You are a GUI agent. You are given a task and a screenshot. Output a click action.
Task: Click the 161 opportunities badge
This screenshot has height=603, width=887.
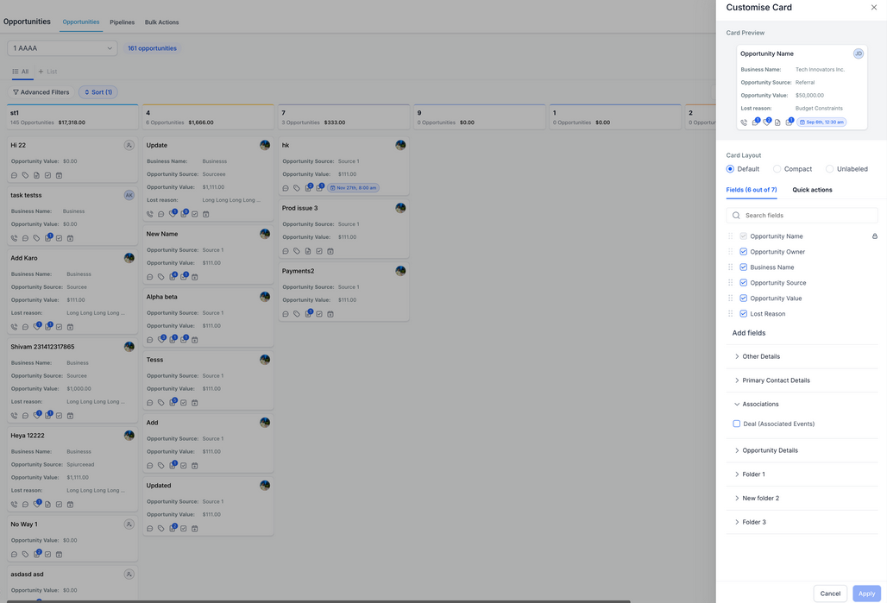(152, 48)
